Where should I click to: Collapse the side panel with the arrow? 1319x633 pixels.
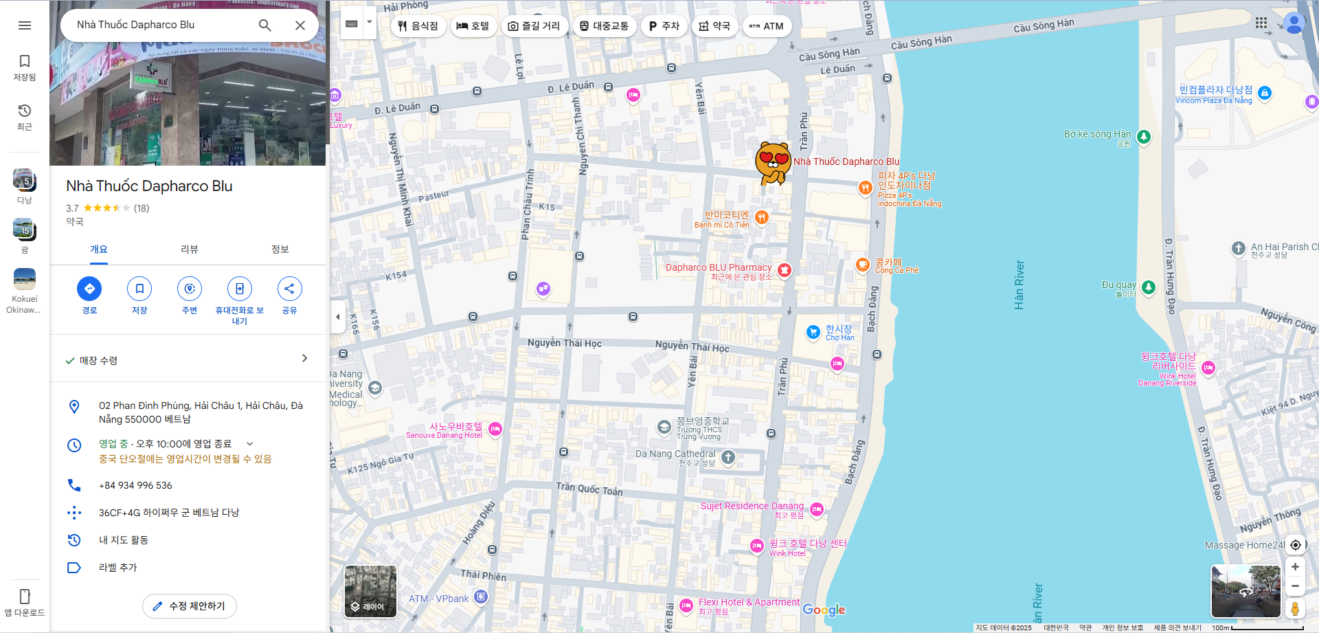click(337, 317)
